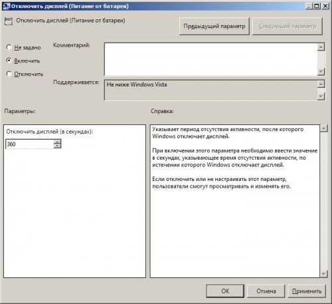The width and height of the screenshot is (332, 304).
Task: Select the "Включить" radio option
Action: tap(9, 61)
